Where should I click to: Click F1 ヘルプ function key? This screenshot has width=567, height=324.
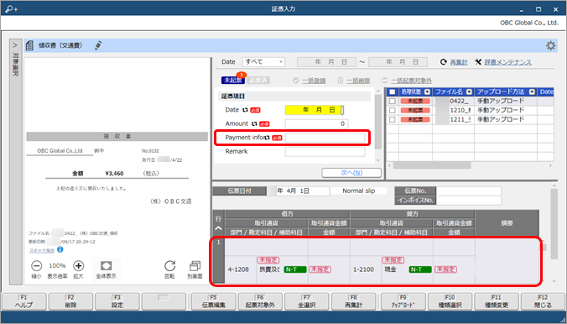(23, 301)
